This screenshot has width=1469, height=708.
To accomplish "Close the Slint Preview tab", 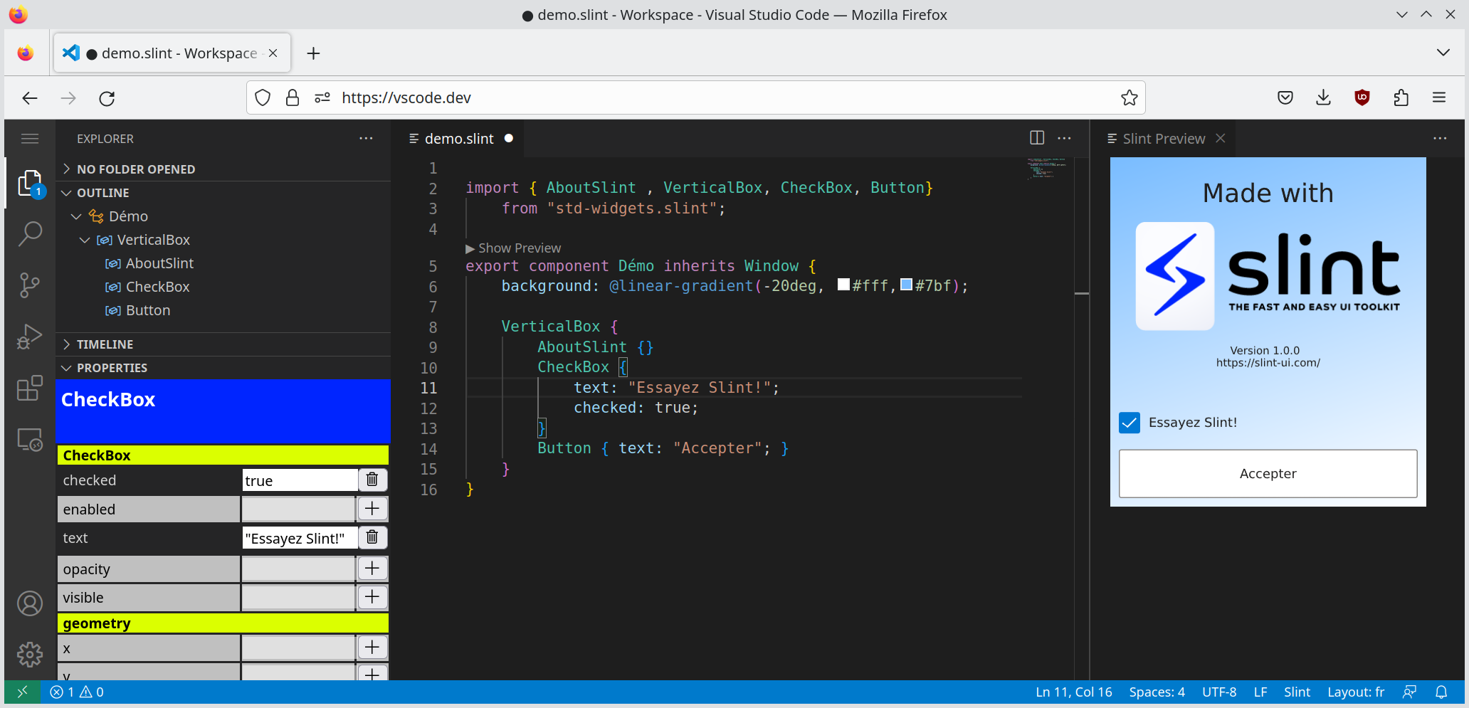I will point(1221,138).
